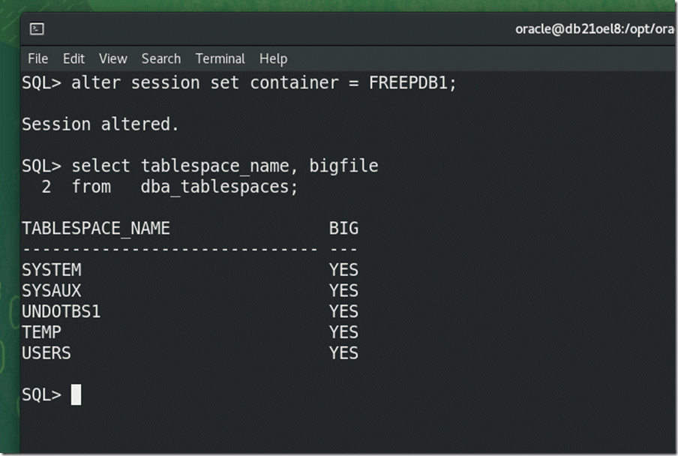The image size is (678, 456).
Task: Click the YES value in the USERS row
Action: point(343,352)
